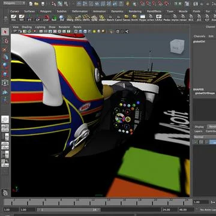Image resolution: width=216 pixels, height=216 pixels.
Task: Activate the Move tool in toolbox
Action: click(x=5, y=58)
